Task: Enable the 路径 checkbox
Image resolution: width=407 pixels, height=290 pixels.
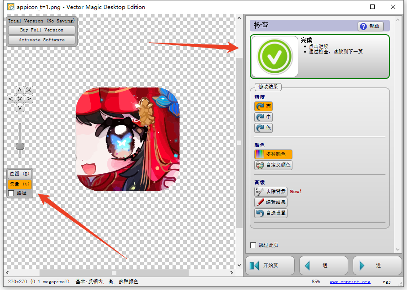Action: 11,193
